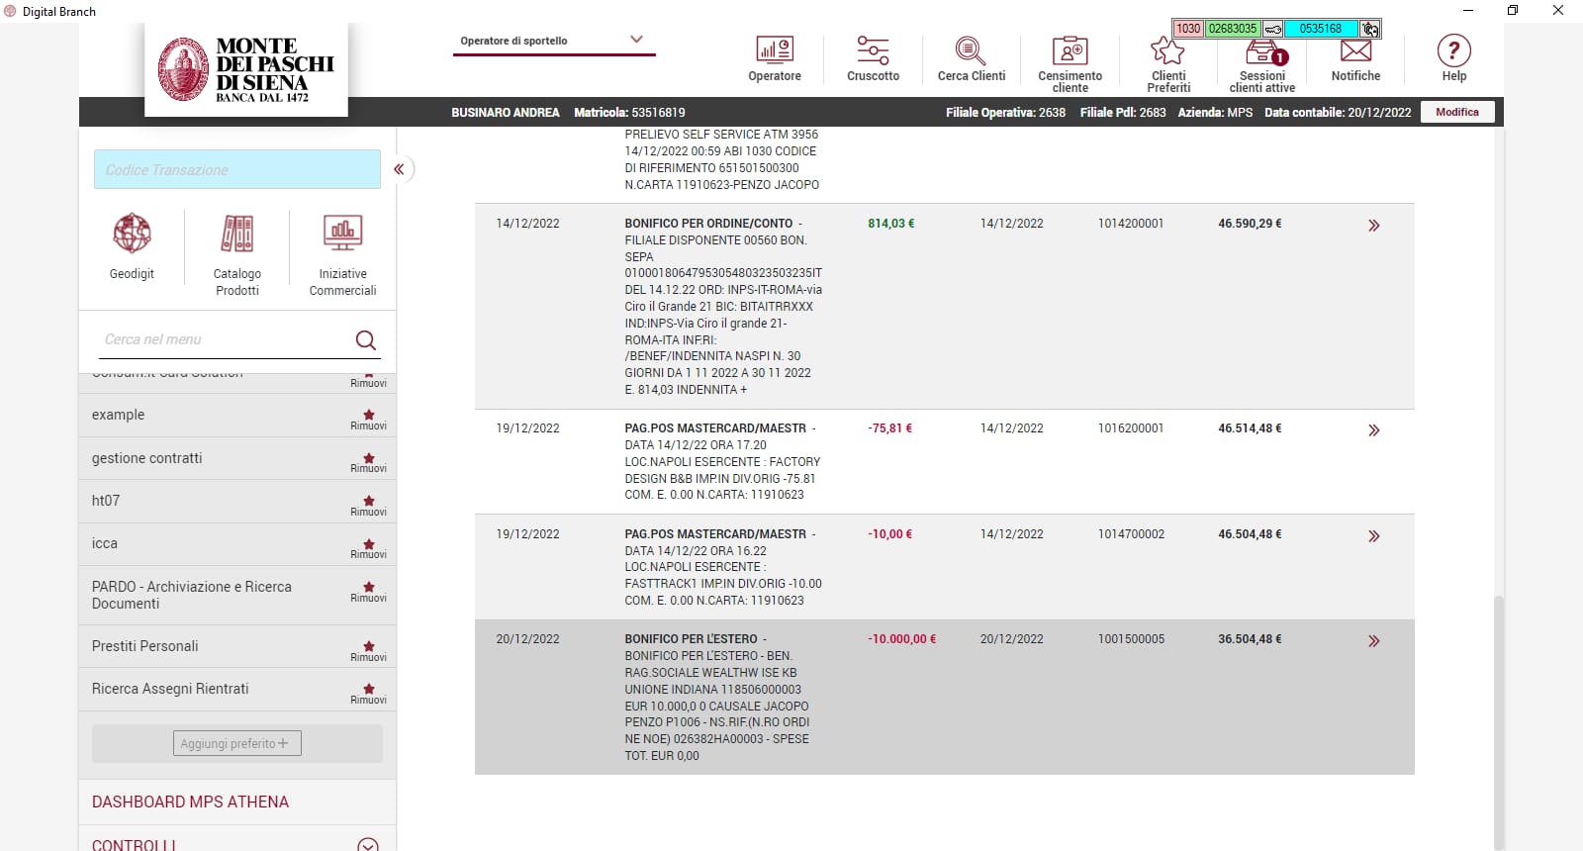This screenshot has height=851, width=1583.
Task: Click the Codice Transazione input field
Action: coord(237,170)
